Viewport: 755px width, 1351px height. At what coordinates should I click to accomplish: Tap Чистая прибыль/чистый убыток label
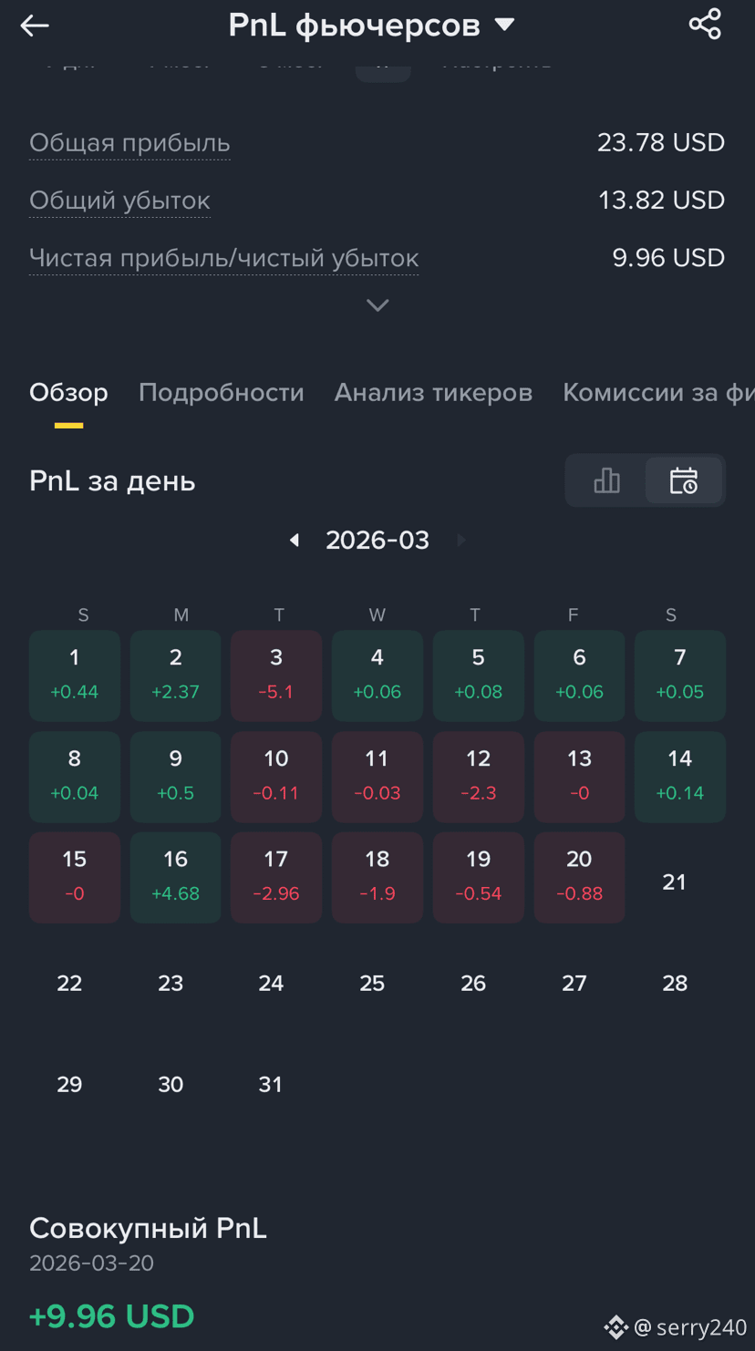[x=224, y=258]
